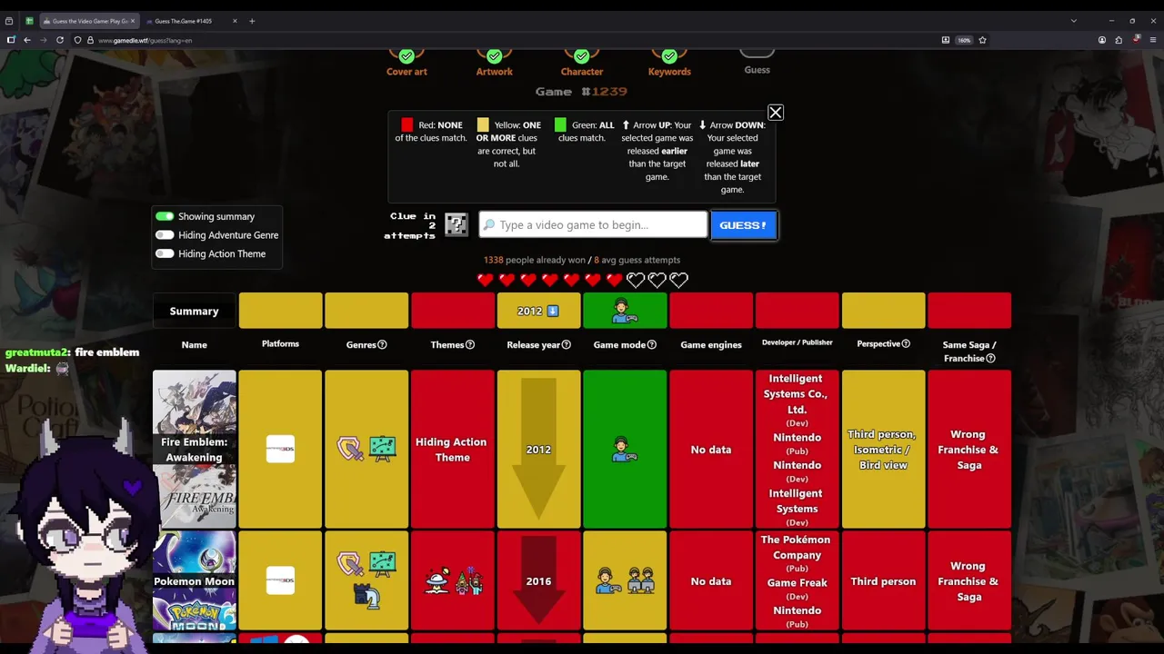Click the Pokemon Moon cover thumbnail
The image size is (1164, 654).
[195, 580]
